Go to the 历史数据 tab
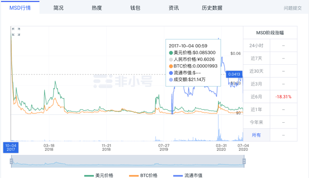Screen dimensions: 309x178 click(212, 8)
